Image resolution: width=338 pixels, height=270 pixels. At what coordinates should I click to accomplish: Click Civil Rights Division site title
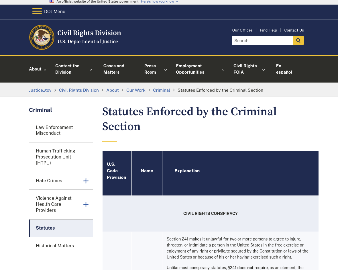coord(89,33)
